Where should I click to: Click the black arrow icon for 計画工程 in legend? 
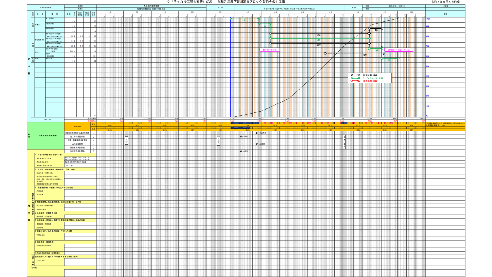355,75
